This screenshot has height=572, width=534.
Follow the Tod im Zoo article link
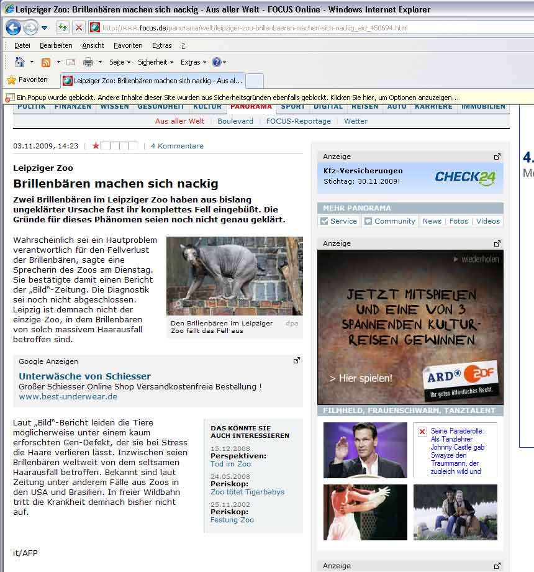coord(230,464)
